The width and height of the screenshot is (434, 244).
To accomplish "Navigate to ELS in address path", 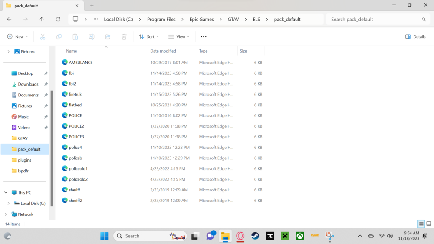I will tap(256, 20).
